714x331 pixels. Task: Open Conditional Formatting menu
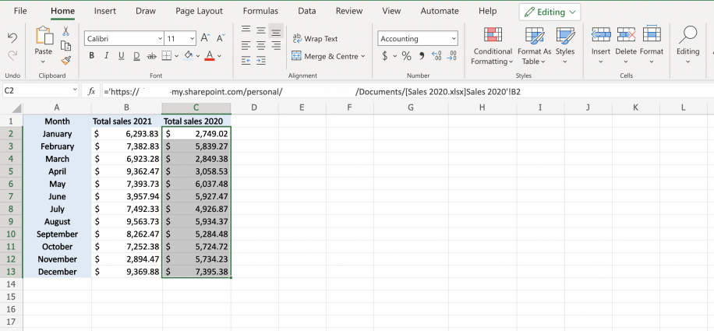click(x=493, y=45)
